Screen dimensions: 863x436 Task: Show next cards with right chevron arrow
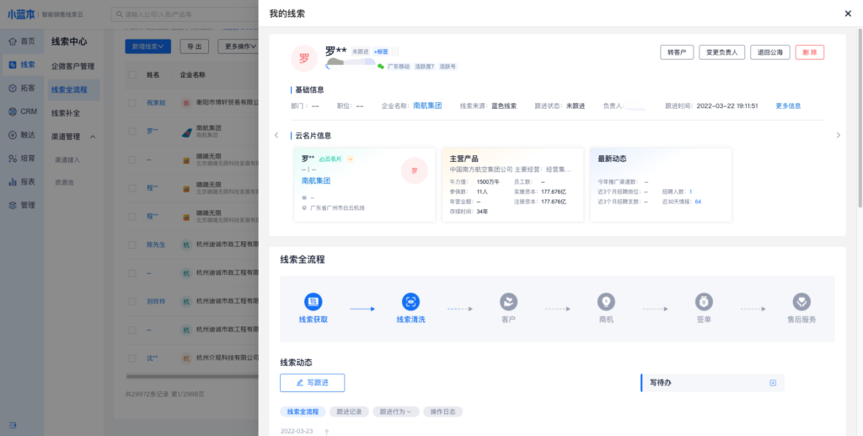click(838, 135)
